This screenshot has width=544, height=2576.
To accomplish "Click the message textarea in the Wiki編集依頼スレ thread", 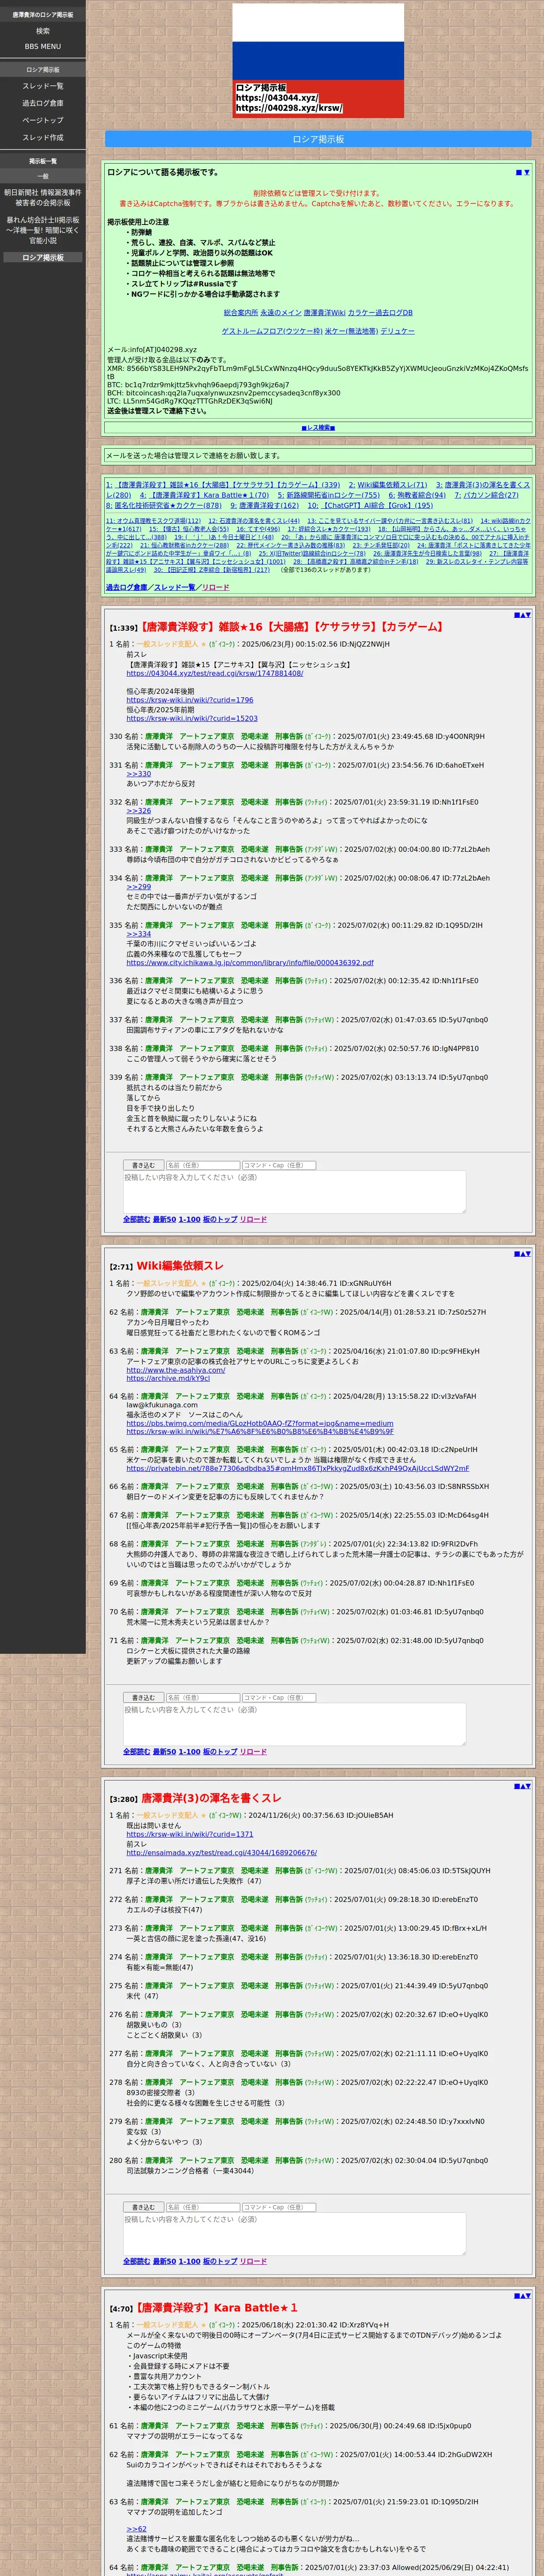I will point(293,1724).
